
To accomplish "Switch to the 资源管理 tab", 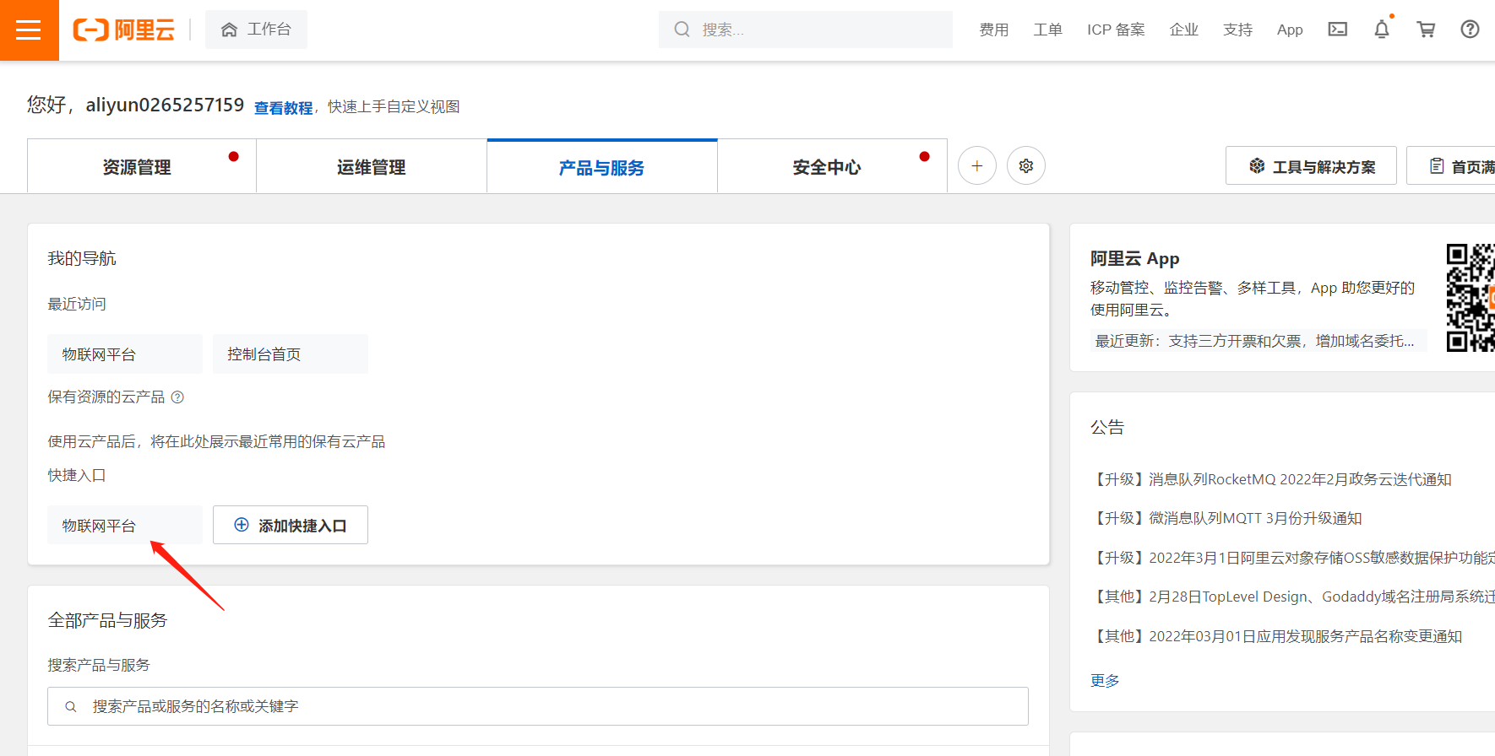I will (x=142, y=166).
